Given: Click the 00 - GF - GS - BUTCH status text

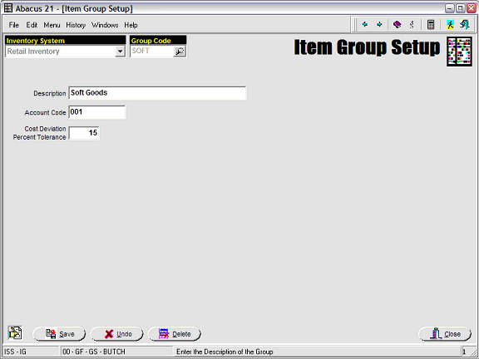Looking at the screenshot, I should (94, 352).
